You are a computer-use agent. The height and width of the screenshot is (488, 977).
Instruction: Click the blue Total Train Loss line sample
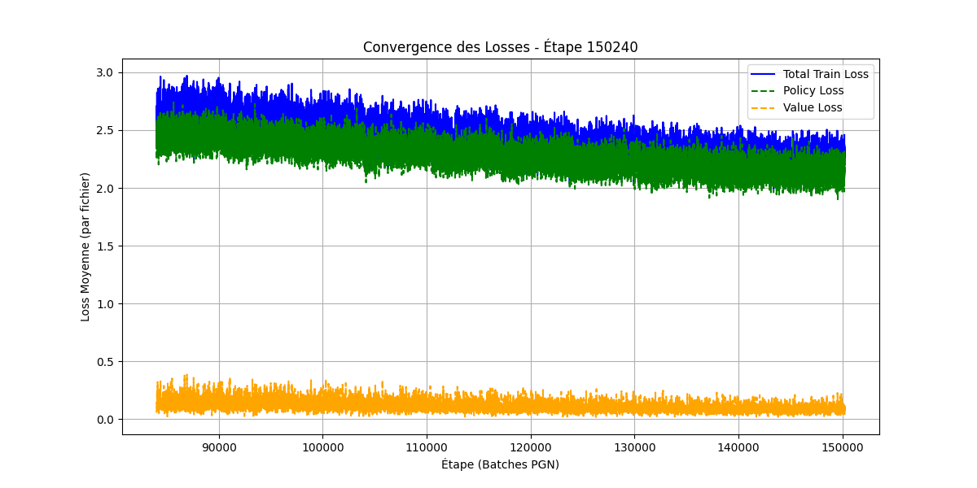point(764,74)
